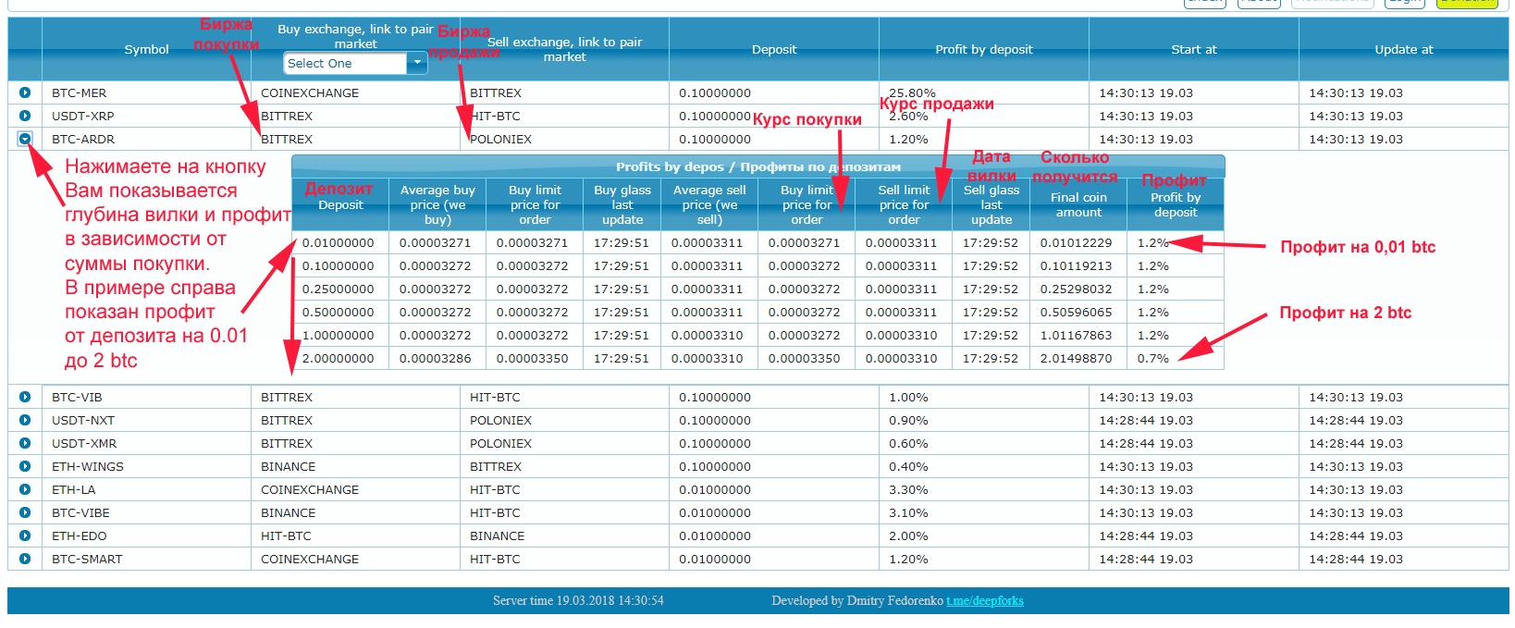The width and height of the screenshot is (1515, 628).
Task: Click the 2.01498870 final coin amount
Action: 1076,358
